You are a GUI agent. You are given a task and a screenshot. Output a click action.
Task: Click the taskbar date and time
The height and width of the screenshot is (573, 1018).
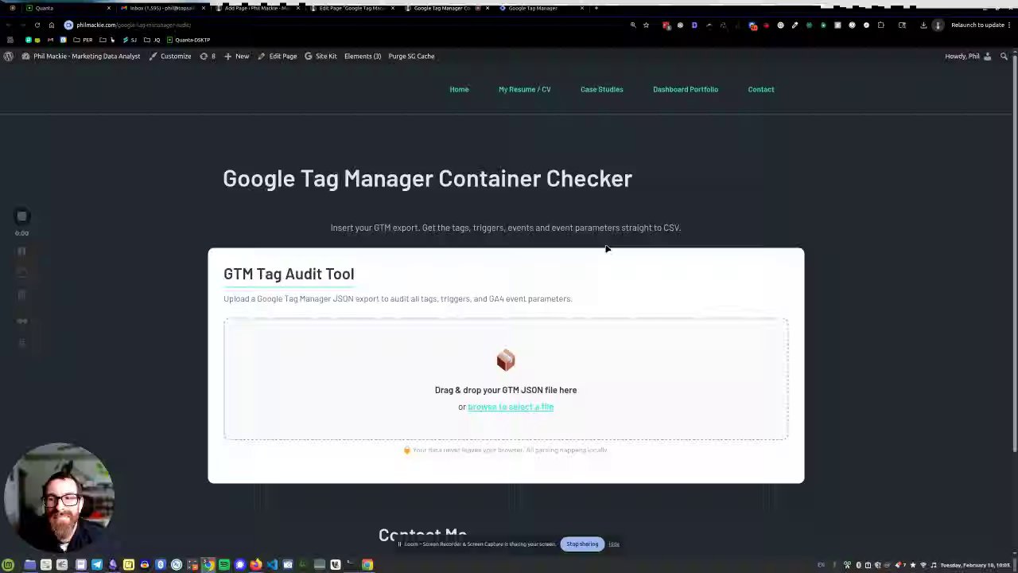click(975, 565)
